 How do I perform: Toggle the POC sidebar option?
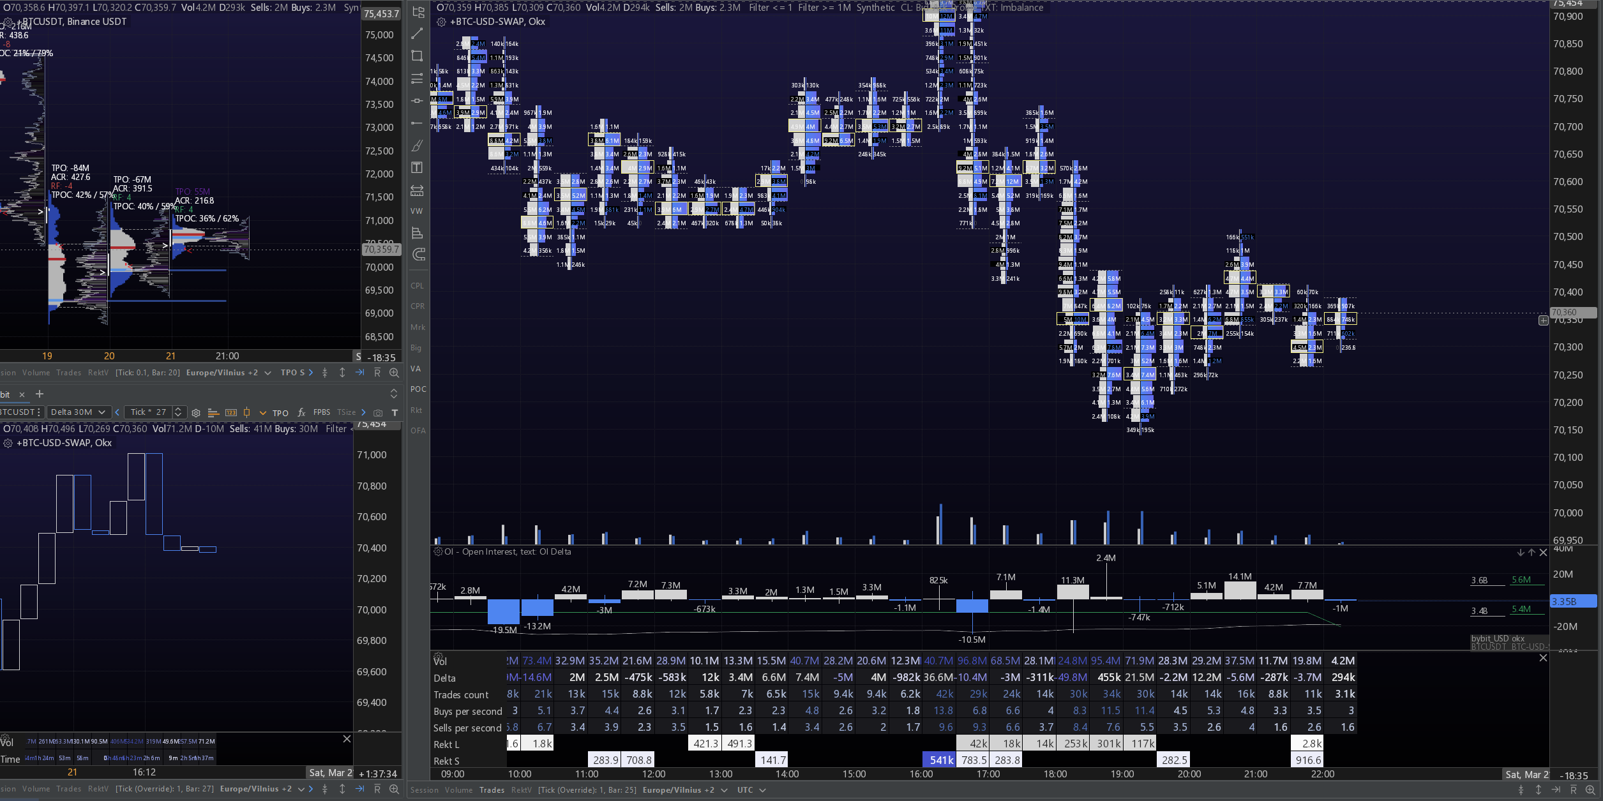point(418,389)
